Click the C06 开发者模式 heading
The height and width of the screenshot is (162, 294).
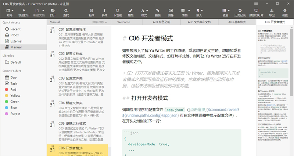tap(151, 38)
